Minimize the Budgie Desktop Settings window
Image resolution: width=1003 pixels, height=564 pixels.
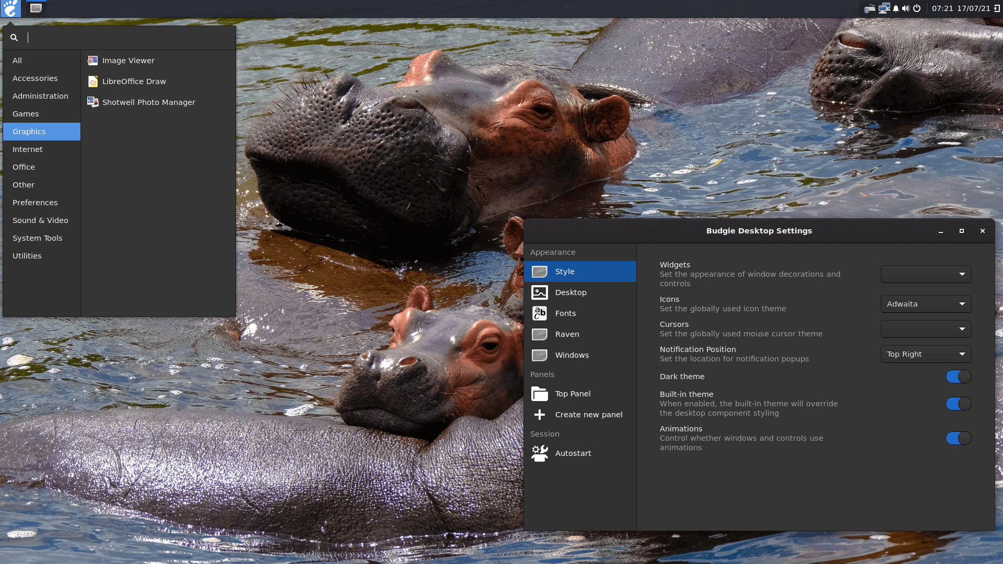tap(941, 231)
